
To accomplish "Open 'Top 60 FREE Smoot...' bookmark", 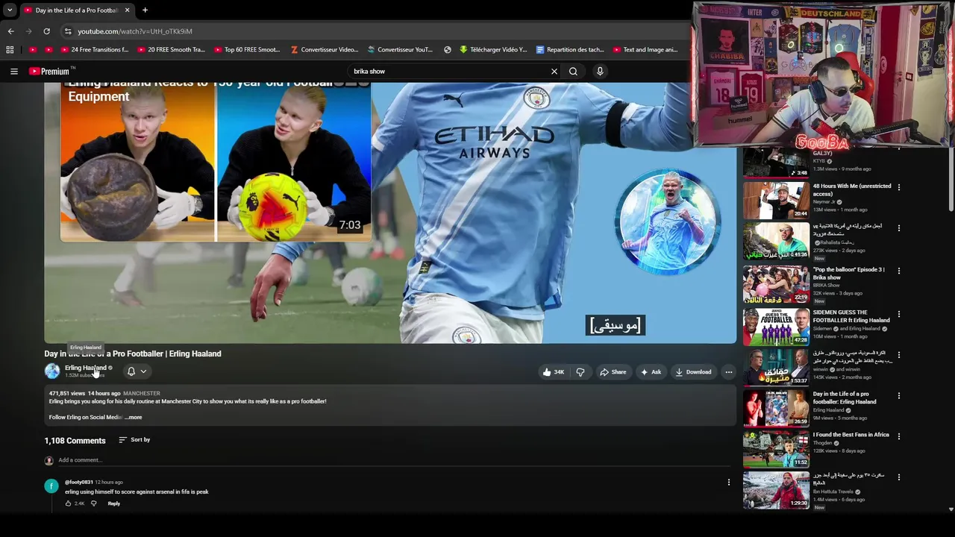I will pos(246,50).
